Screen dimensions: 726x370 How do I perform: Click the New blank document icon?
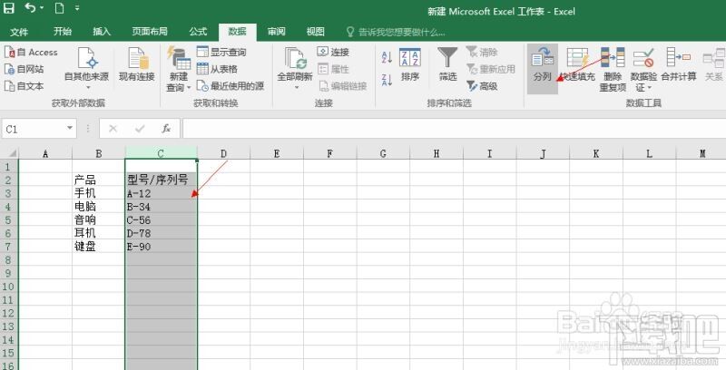point(59,8)
